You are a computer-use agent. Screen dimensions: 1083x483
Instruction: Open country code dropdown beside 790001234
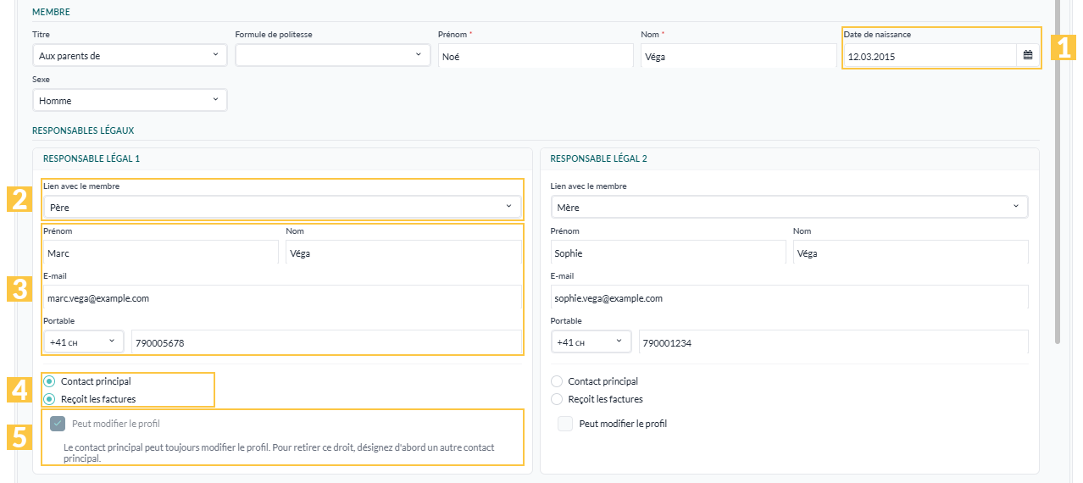pos(591,341)
